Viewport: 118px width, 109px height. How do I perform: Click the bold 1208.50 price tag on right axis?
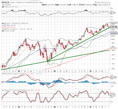coord(114,26)
